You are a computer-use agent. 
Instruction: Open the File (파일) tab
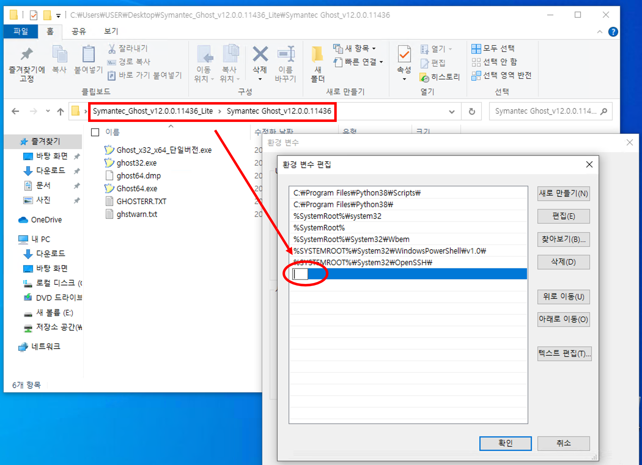click(x=21, y=31)
